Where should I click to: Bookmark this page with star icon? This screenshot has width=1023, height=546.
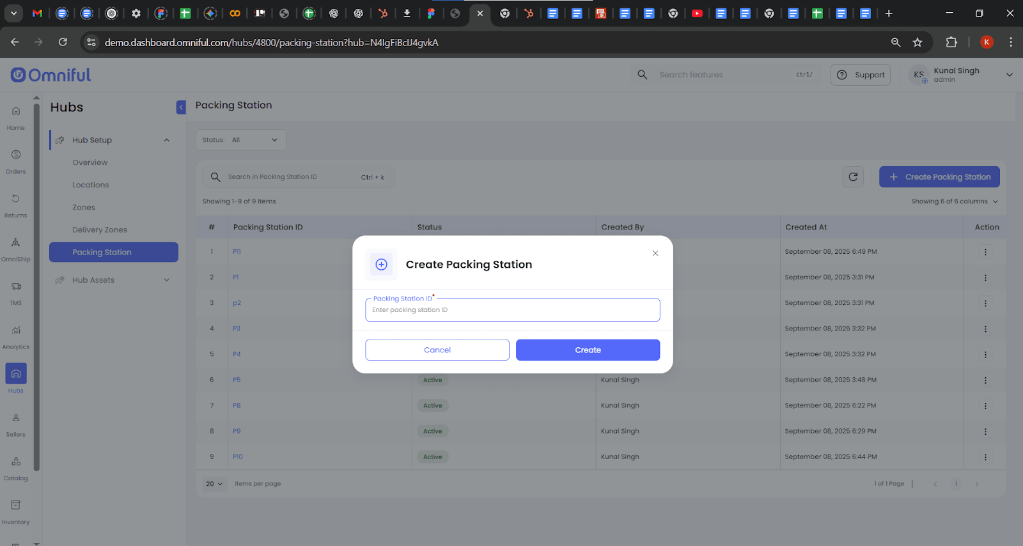[918, 42]
